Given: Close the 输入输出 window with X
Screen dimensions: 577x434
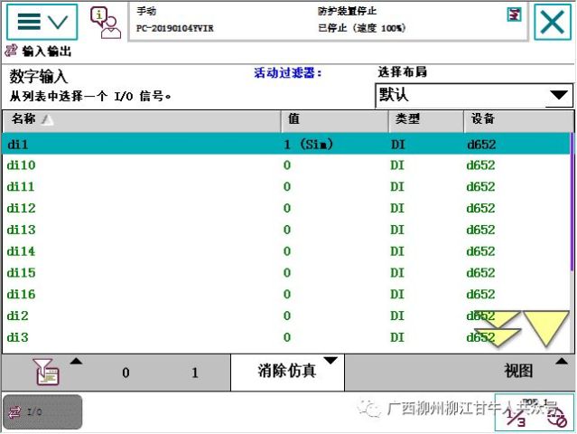Looking at the screenshot, I should (553, 22).
